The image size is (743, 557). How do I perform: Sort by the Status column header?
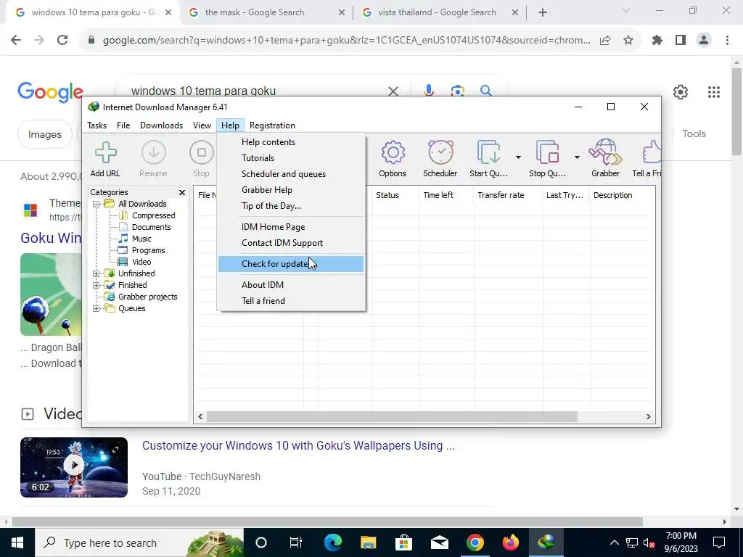click(x=395, y=195)
